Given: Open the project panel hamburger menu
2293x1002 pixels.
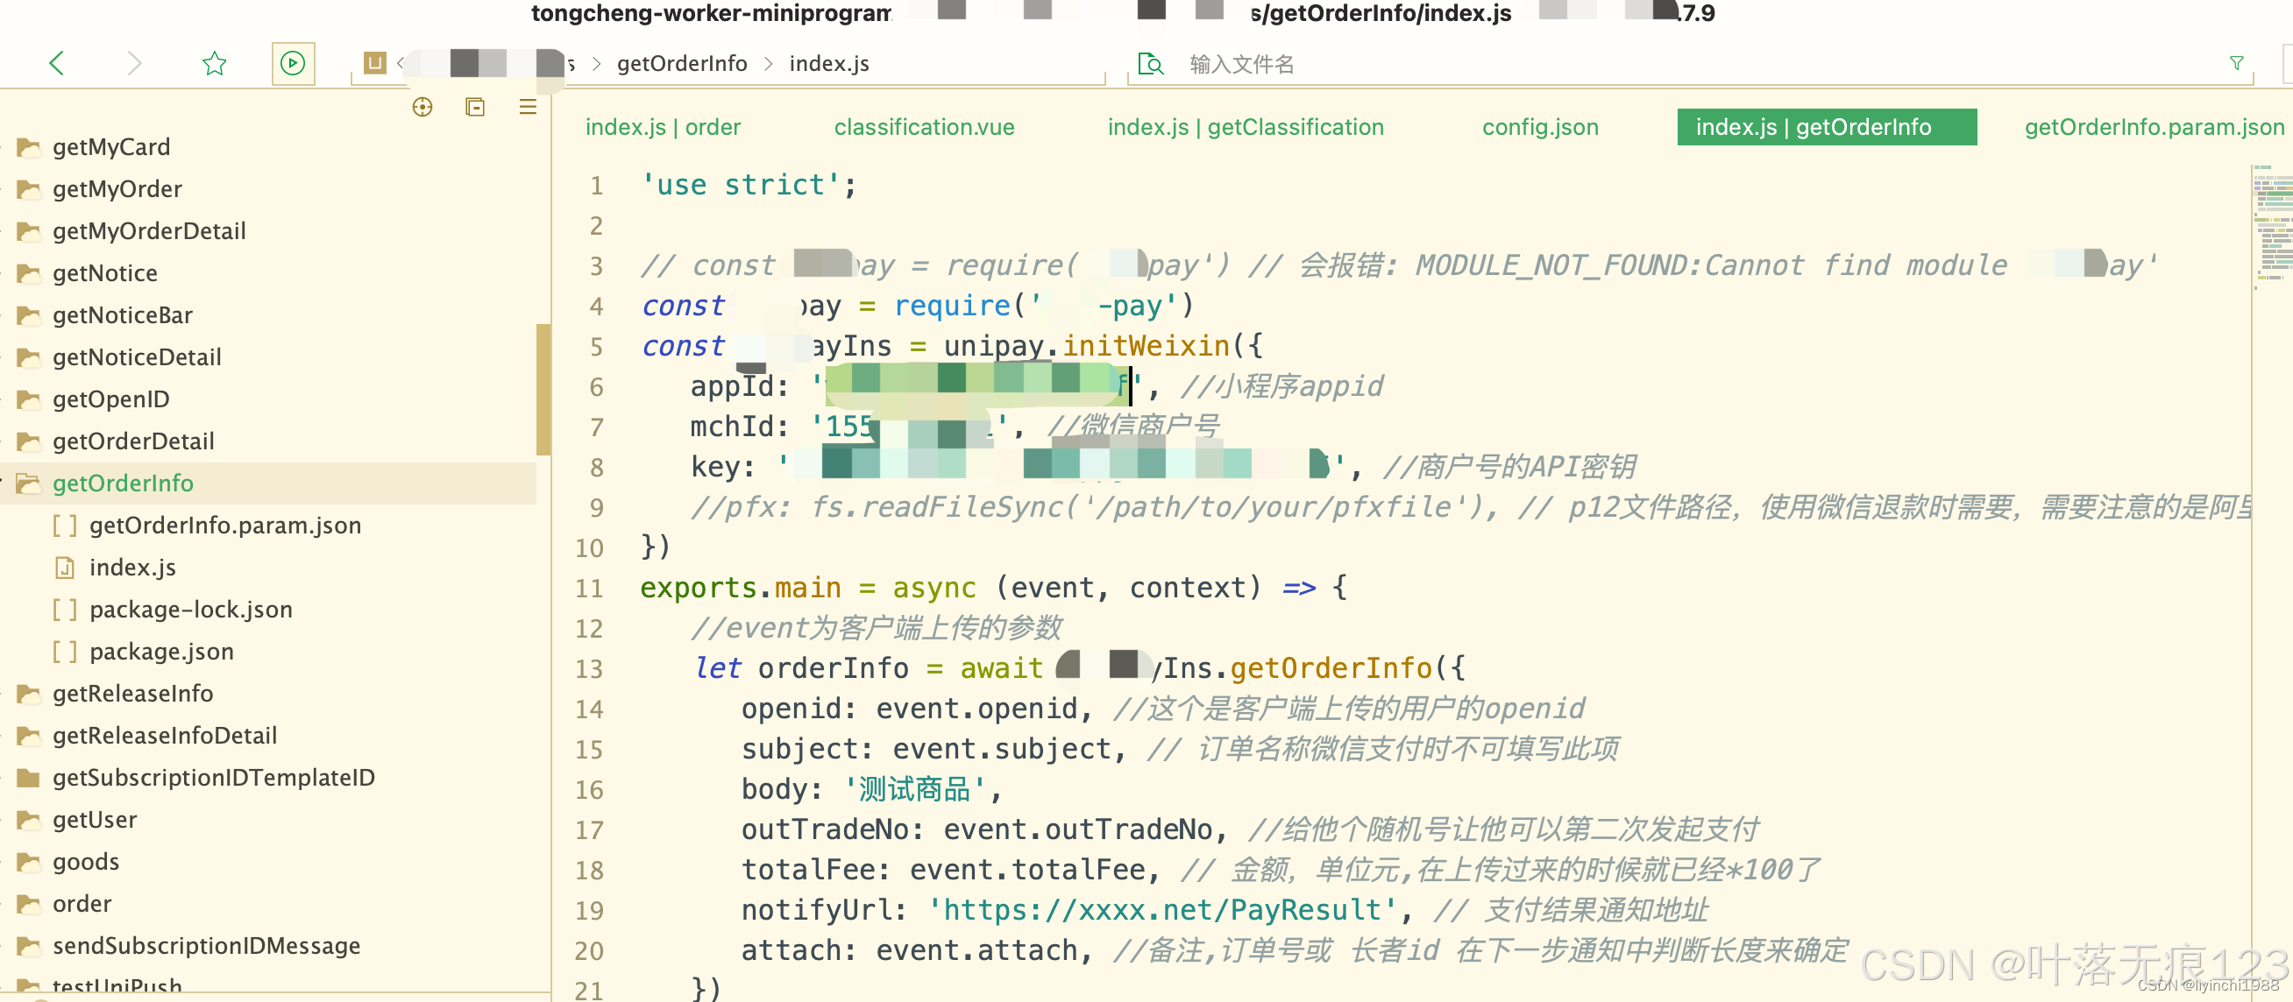Looking at the screenshot, I should click(x=528, y=108).
